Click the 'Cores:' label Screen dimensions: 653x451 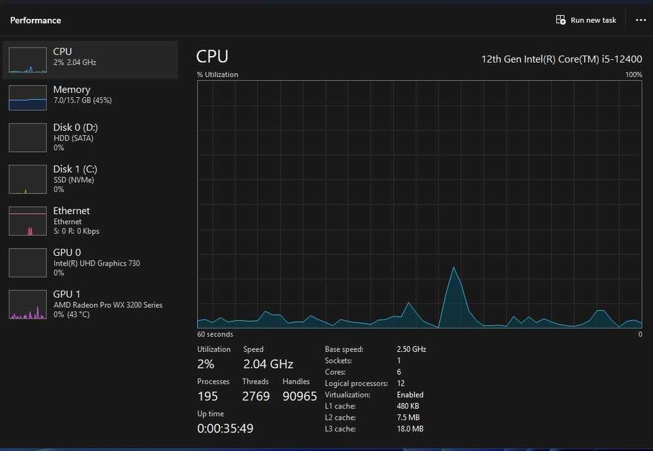[x=335, y=372]
